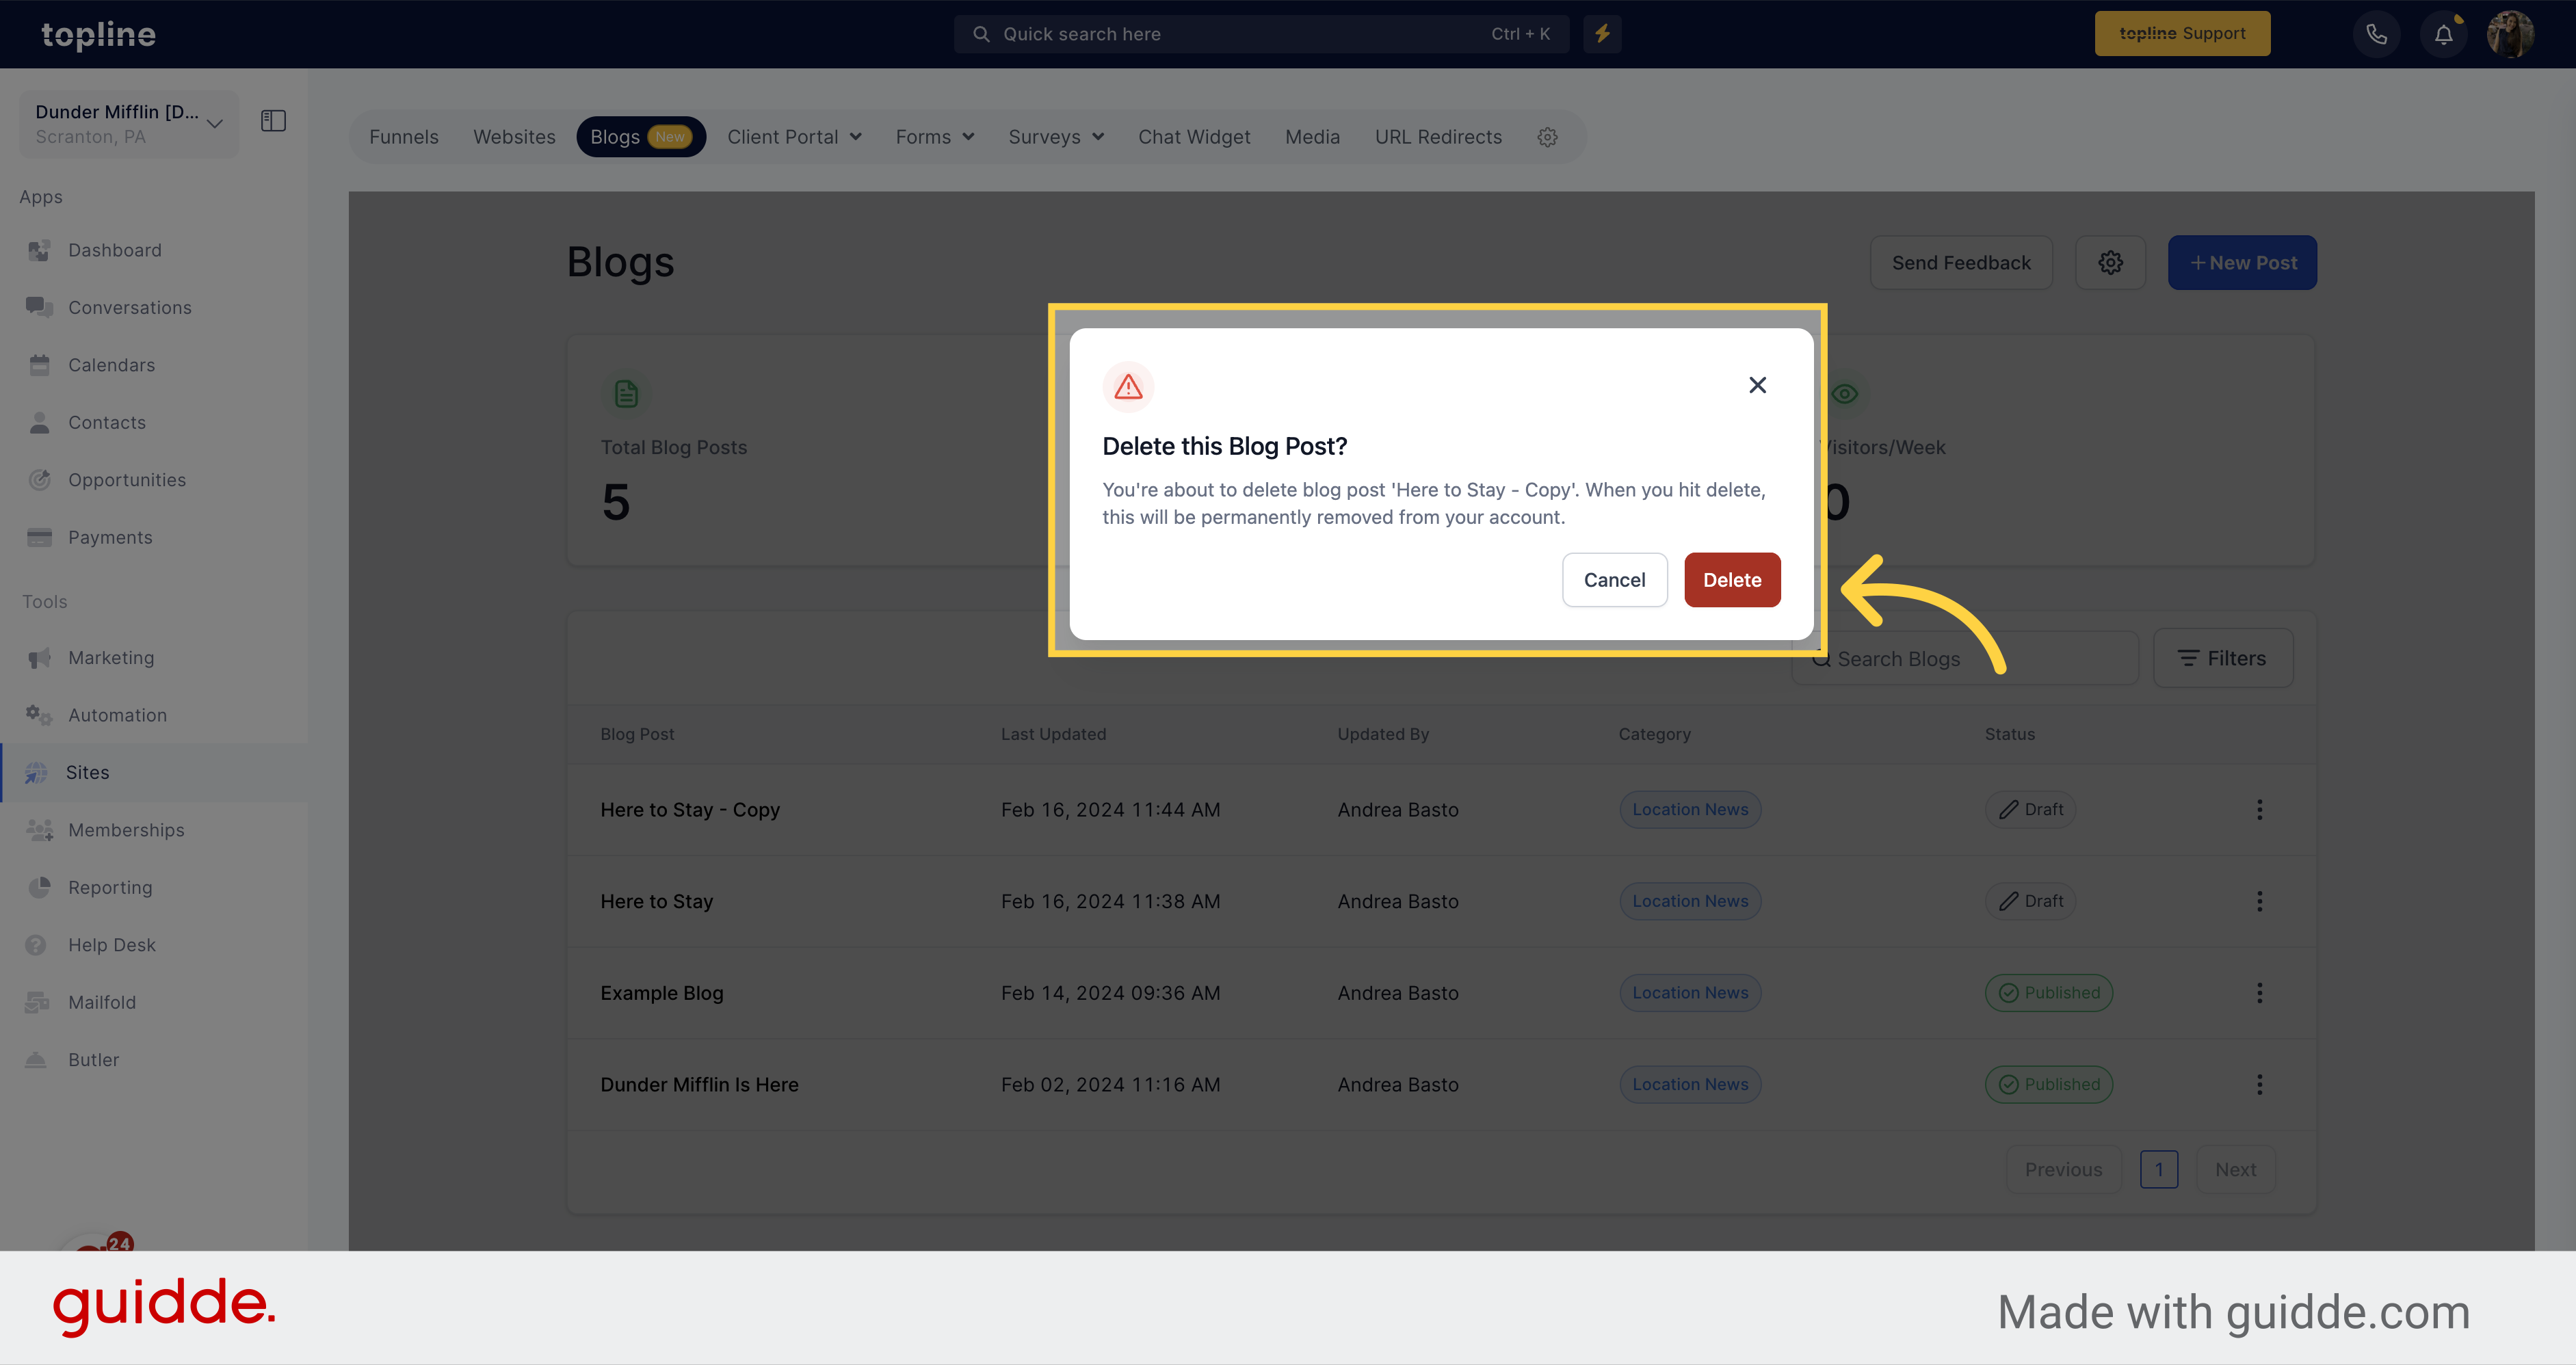
Task: Switch to the Websites tab
Action: click(x=514, y=137)
